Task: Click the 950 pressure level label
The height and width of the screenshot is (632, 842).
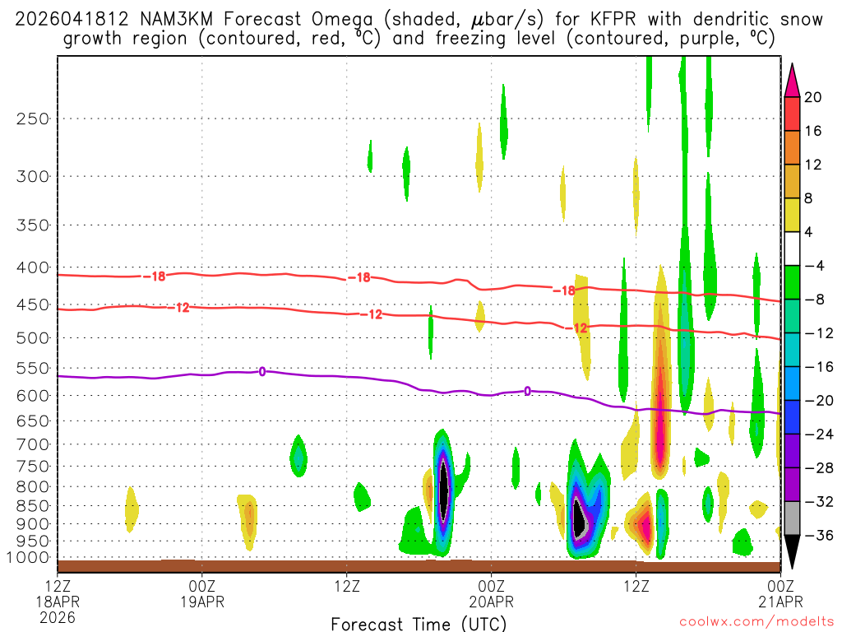Action: (x=33, y=541)
